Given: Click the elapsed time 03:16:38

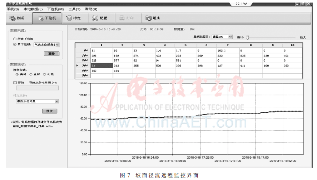Looking at the screenshot, I should (x=157, y=30).
